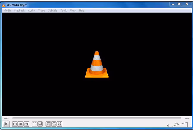Viewport: 193px width, 131px height.
Task: Toggle the remaining time label
Action: pyautogui.click(x=187, y=119)
